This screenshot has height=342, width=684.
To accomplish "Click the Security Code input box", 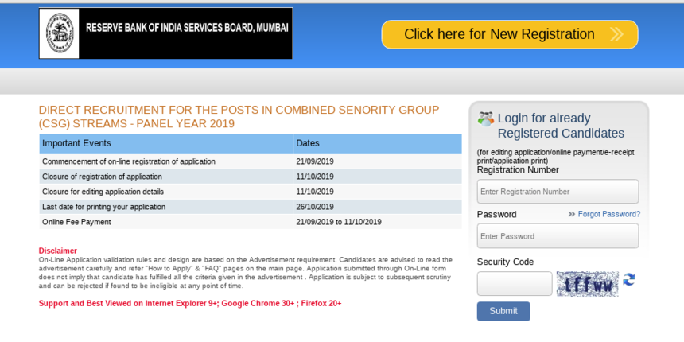I will pos(515,284).
